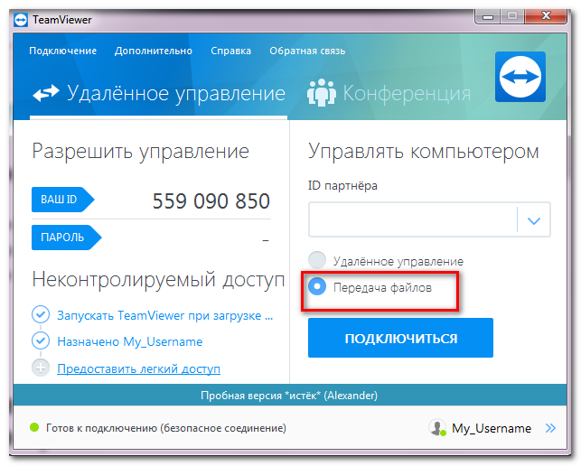Viewport: 581px width, 466px height.
Task: Click the plus icon for легкий доступ
Action: point(41,368)
